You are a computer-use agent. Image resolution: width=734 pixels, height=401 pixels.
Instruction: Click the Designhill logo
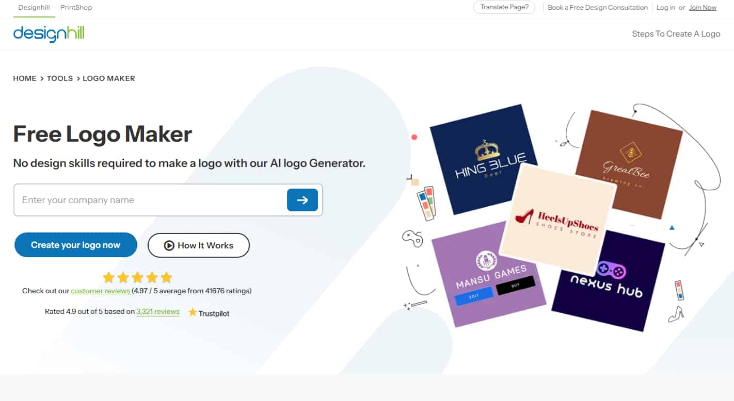pos(49,34)
